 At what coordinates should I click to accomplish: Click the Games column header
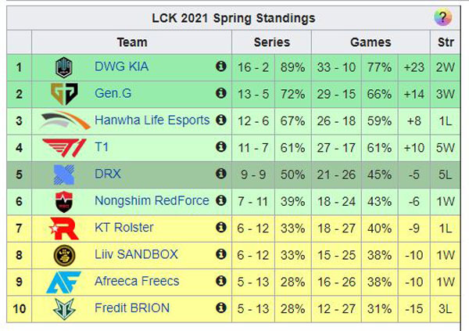371,42
